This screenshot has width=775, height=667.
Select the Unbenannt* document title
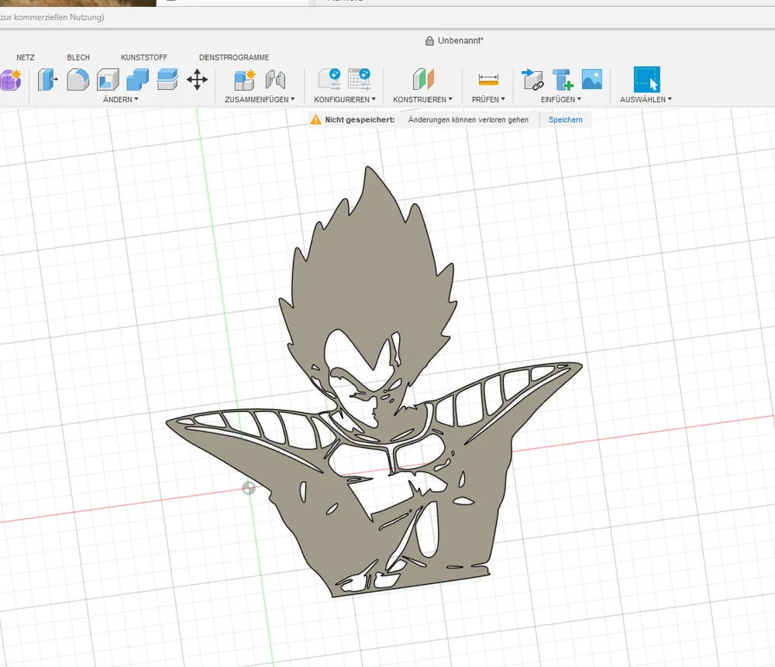click(x=460, y=40)
